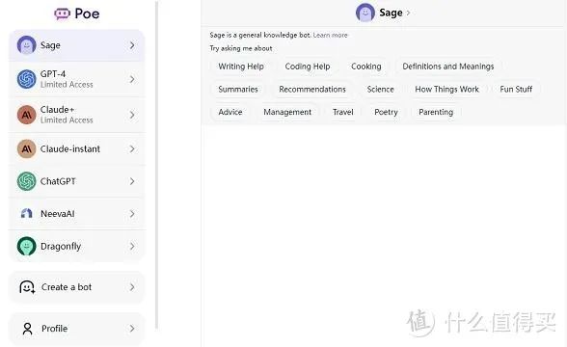Viewport: 567px width, 347px height.
Task: Click the Claude+ avatar icon
Action: (x=26, y=115)
